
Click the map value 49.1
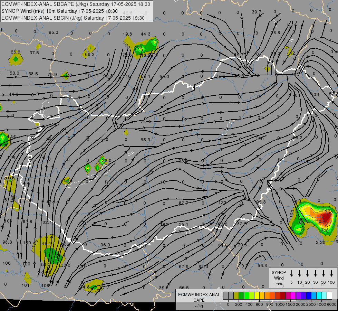point(46,244)
